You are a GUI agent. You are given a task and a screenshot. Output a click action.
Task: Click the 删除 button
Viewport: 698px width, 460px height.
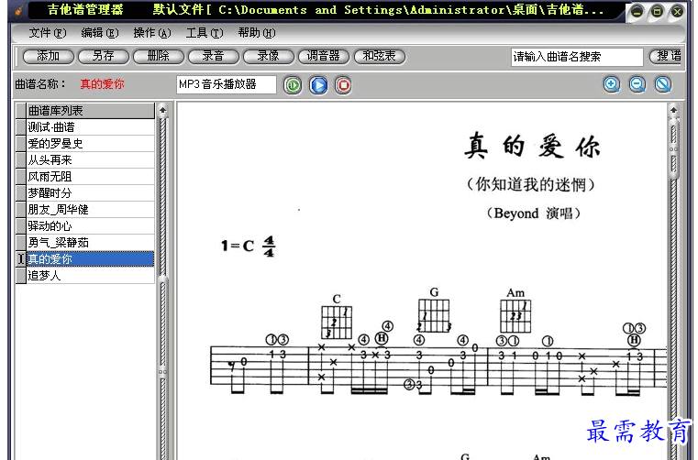click(159, 56)
